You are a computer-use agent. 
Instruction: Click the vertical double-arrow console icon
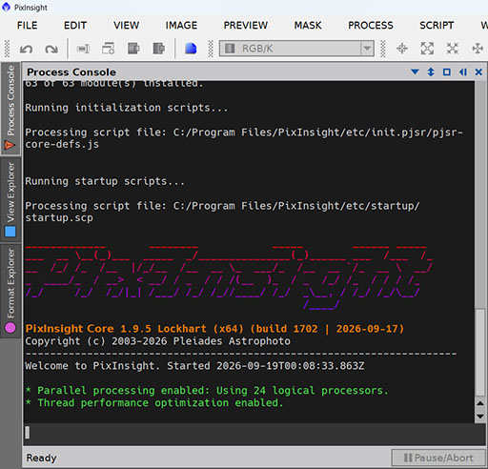point(431,72)
